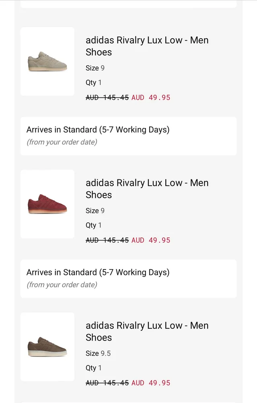Open the red shoe's product title

pos(147,189)
